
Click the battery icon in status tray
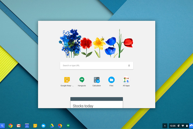[187, 126]
